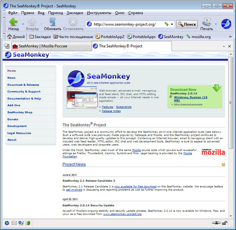This screenshot has width=236, height=230.
Task: Click the Features link
Action: coord(107,107)
